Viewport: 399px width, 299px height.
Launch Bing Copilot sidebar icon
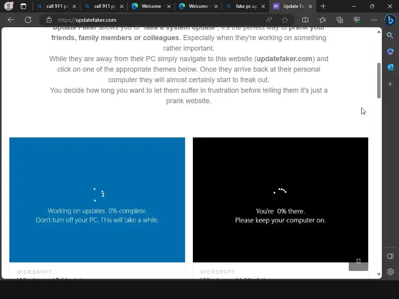coord(390,20)
